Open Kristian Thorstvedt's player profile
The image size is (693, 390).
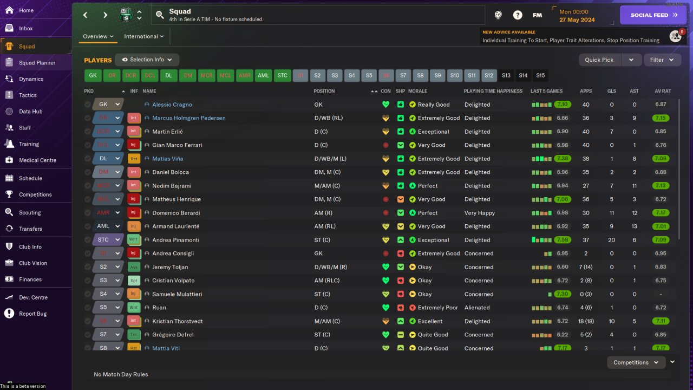point(178,321)
